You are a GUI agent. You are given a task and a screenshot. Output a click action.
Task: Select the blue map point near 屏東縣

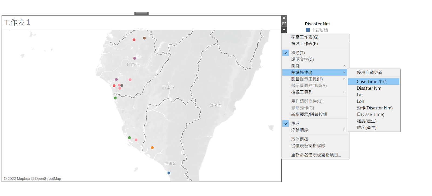point(169,173)
